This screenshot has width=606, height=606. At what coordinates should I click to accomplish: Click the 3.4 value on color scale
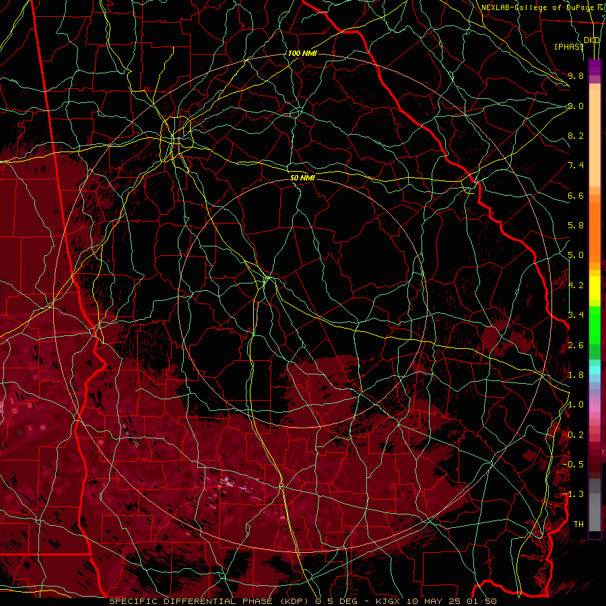pyautogui.click(x=576, y=315)
